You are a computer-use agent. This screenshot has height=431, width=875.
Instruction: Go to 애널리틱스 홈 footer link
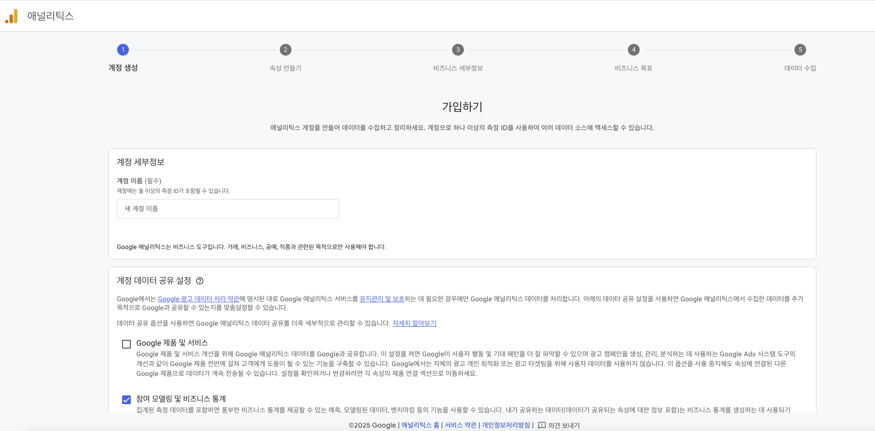[x=420, y=425]
